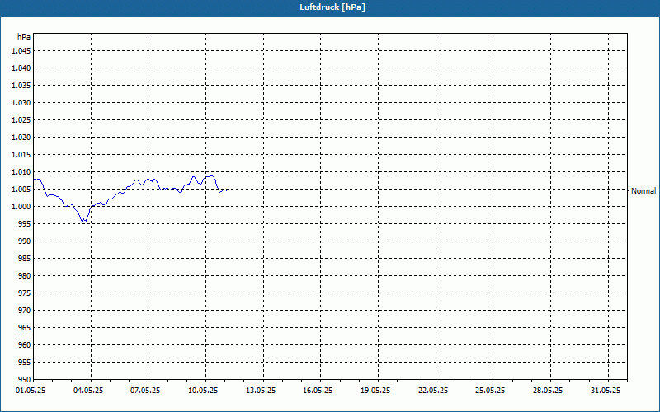Select the 1.010 y-axis label
Image resolution: width=660 pixels, height=412 pixels.
tap(21, 172)
